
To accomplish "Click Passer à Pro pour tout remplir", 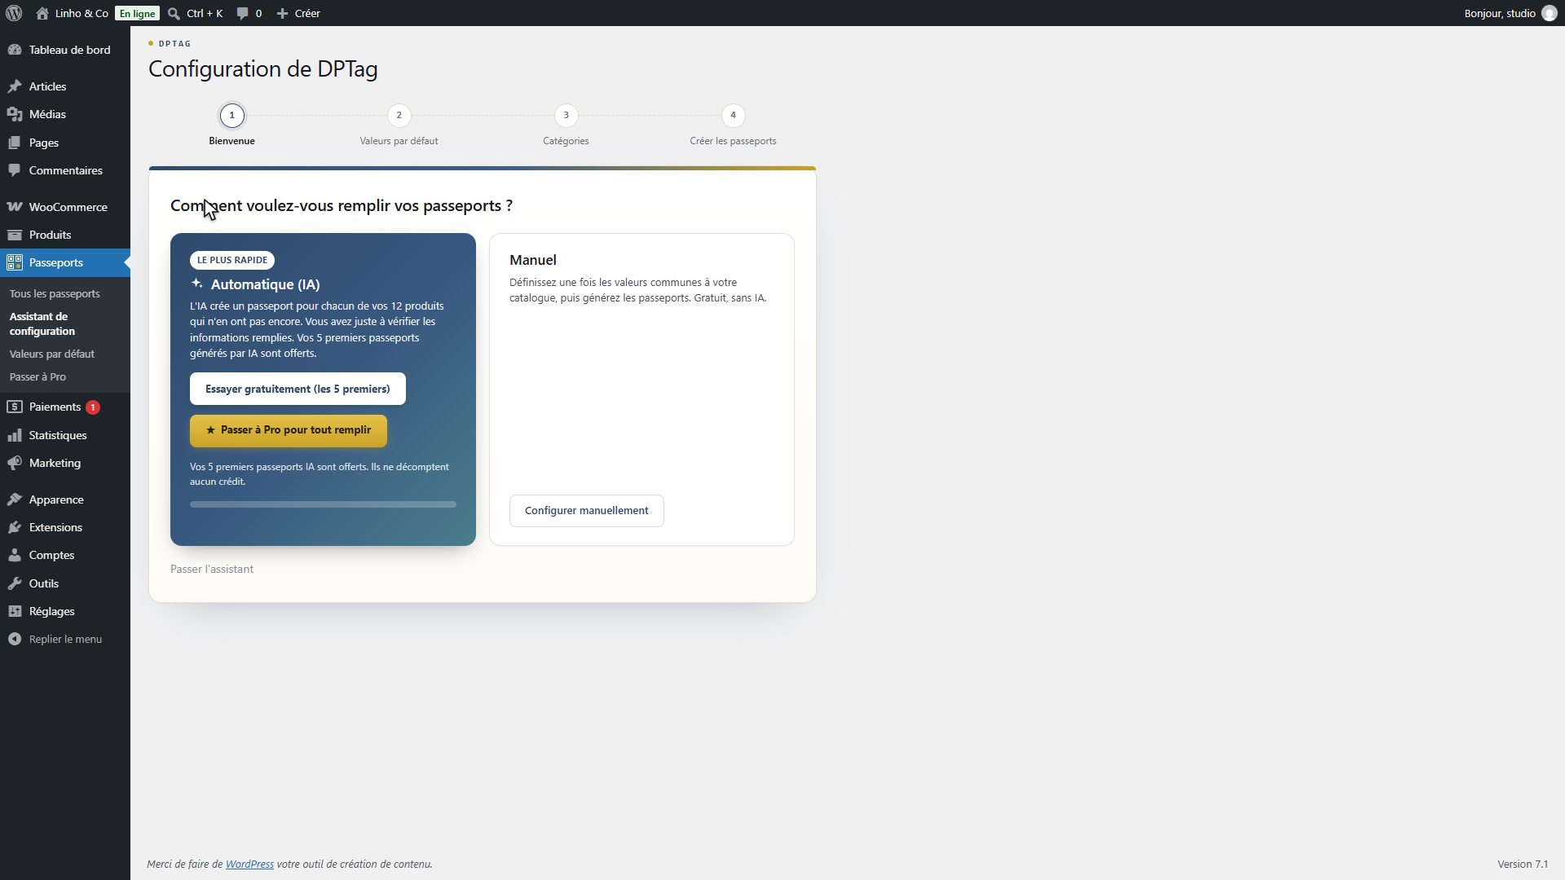I will click(289, 430).
